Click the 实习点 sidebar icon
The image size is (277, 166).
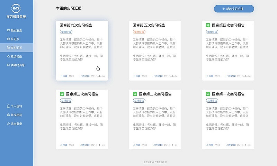point(8,39)
